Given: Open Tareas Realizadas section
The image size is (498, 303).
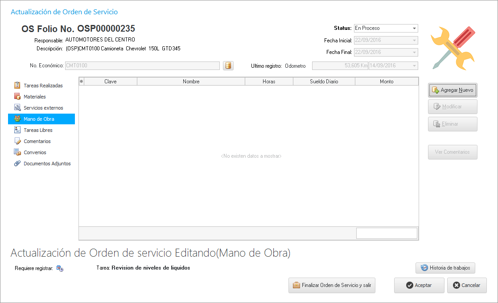Looking at the screenshot, I should 43,86.
